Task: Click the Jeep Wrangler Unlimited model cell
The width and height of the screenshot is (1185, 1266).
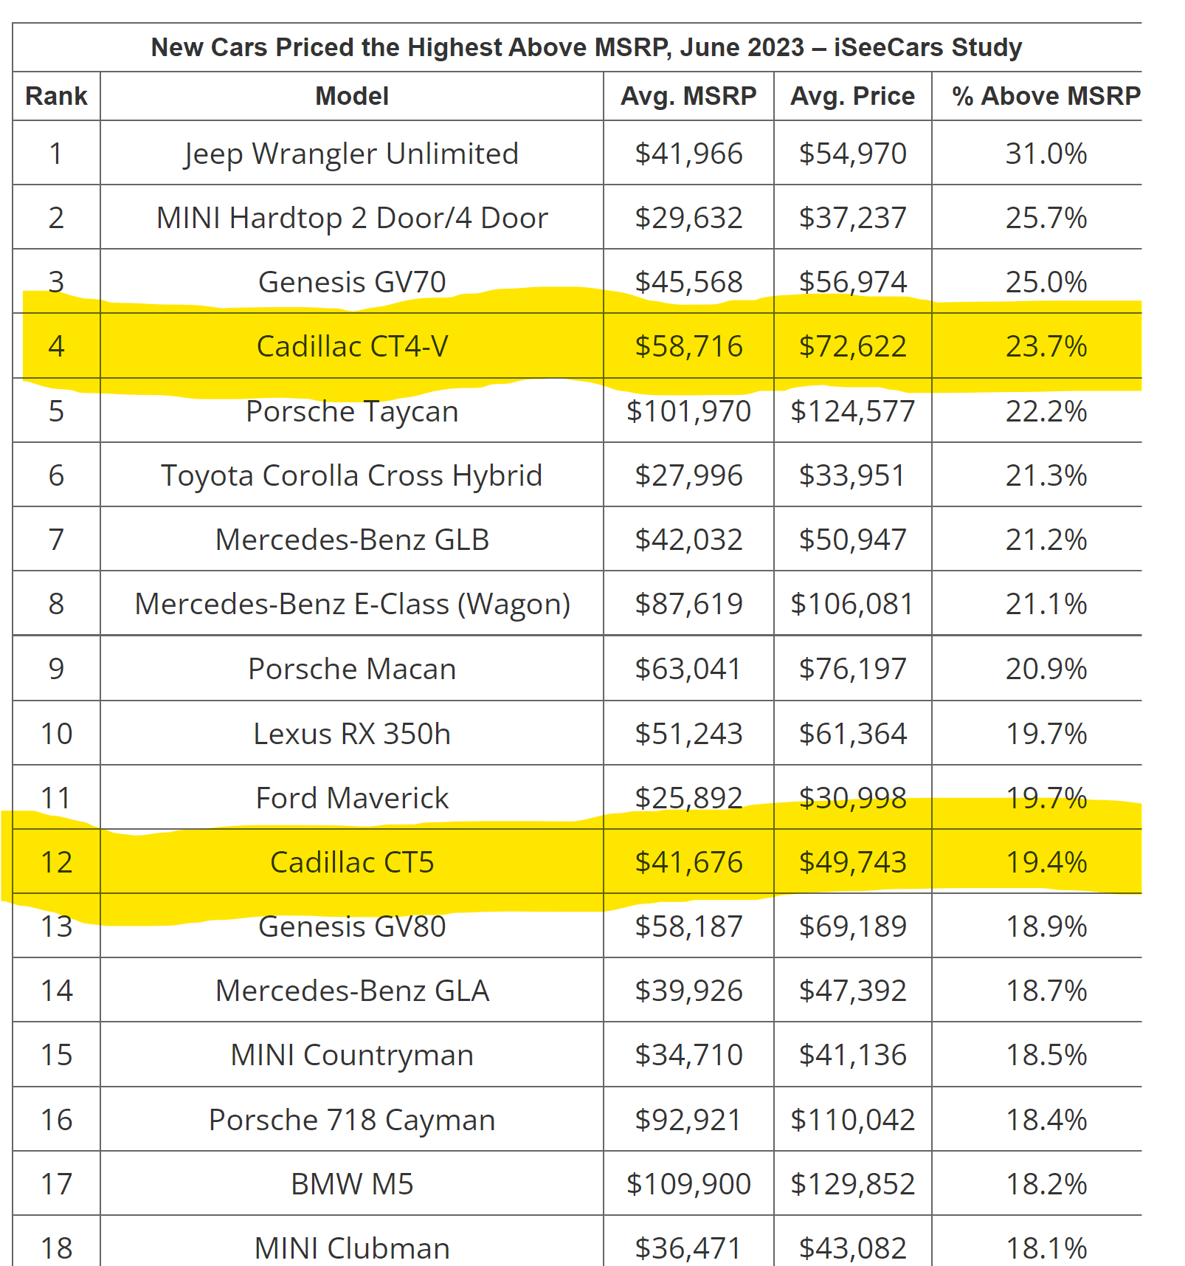Action: pyautogui.click(x=352, y=154)
